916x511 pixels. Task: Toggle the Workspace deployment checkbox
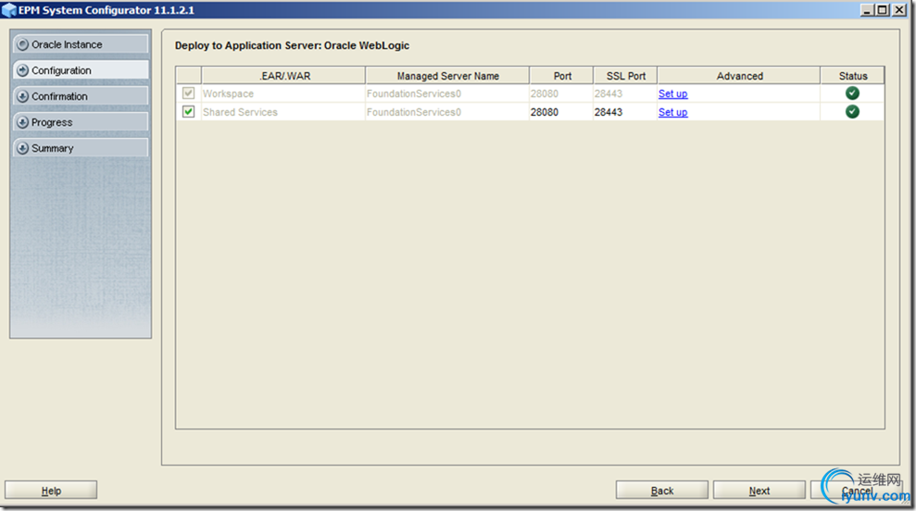[188, 93]
